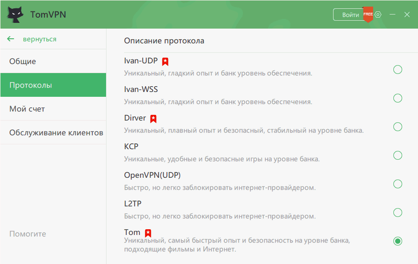Screen dimensions: 418x264
Task: Click the red star badge next to Tom
Action: [148, 233]
